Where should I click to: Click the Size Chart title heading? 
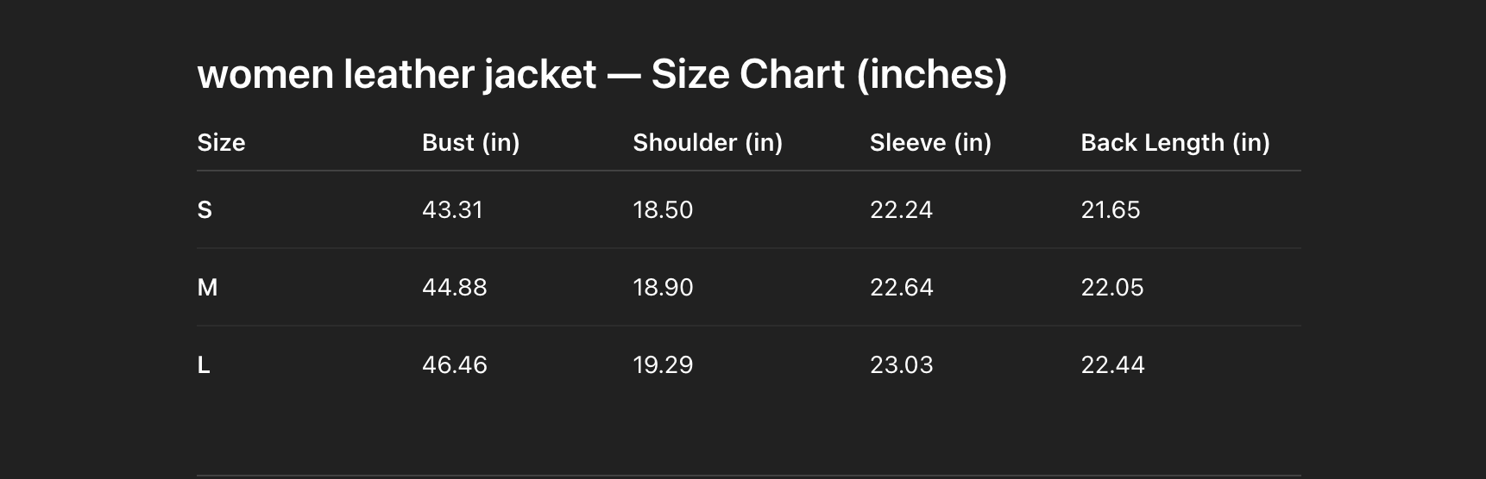(601, 74)
